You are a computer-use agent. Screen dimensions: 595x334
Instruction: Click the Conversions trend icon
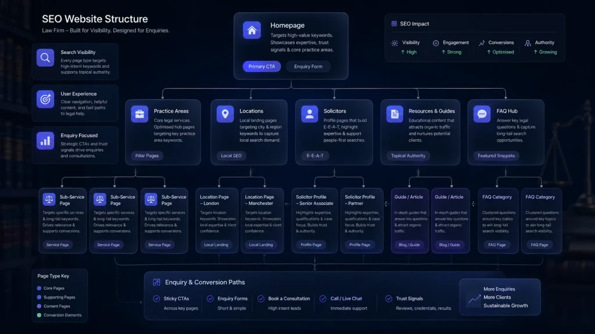tap(482, 43)
